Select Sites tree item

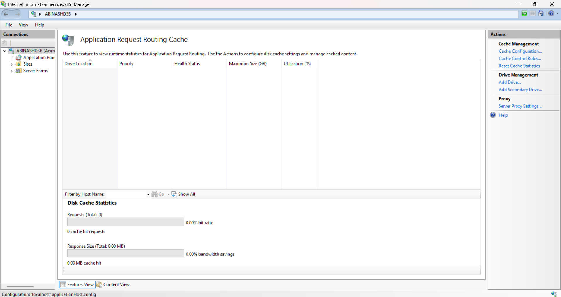coord(28,64)
